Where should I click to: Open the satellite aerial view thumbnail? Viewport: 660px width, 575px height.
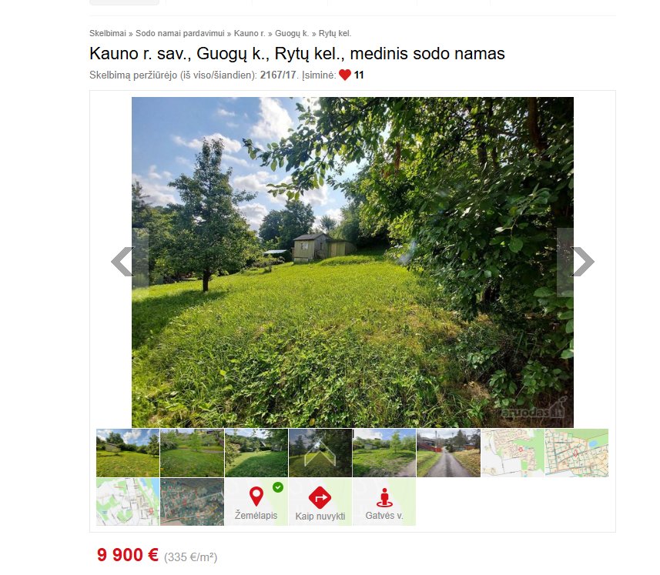(192, 501)
